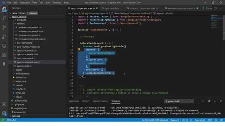
Task: Open reviews.component.html file
Action: pos(31,31)
